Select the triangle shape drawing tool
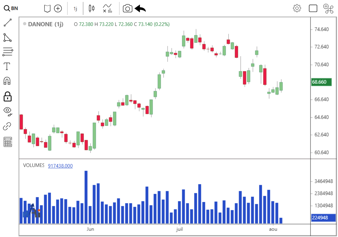338x237 pixels. (x=7, y=38)
